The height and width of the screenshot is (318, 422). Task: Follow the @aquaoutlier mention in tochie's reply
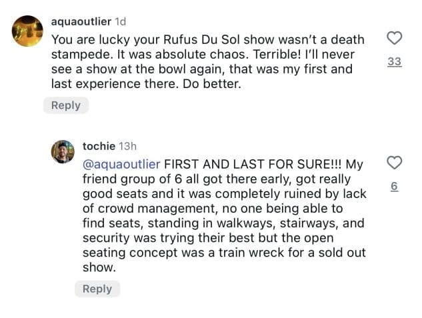point(121,165)
